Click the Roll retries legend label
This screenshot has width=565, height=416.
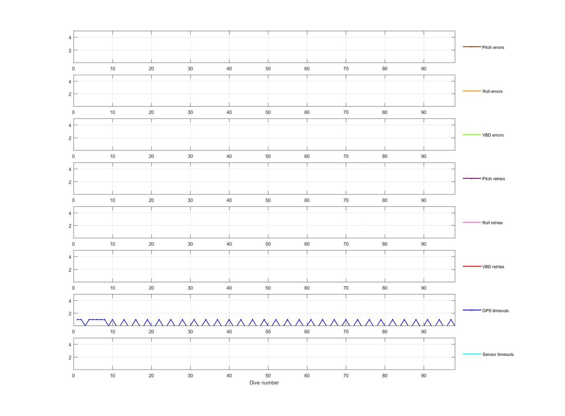coord(492,223)
